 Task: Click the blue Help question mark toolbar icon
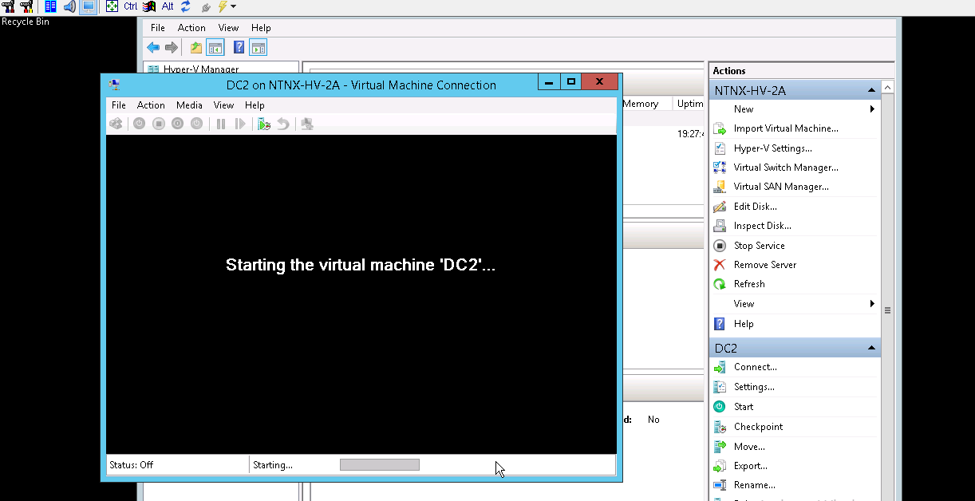238,48
